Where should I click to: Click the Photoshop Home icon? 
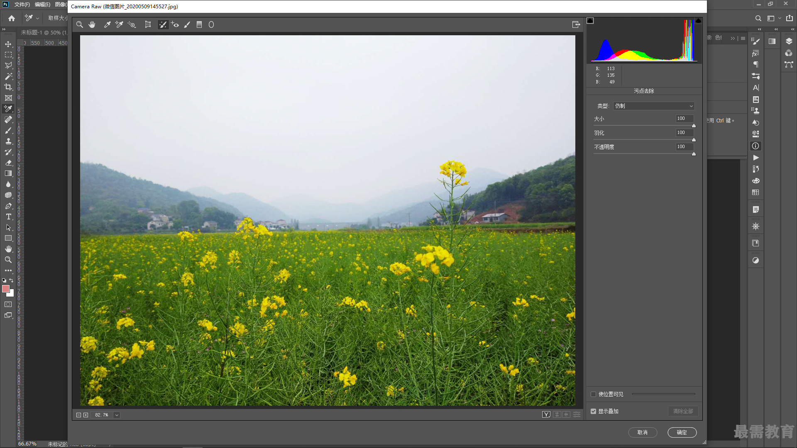point(12,18)
